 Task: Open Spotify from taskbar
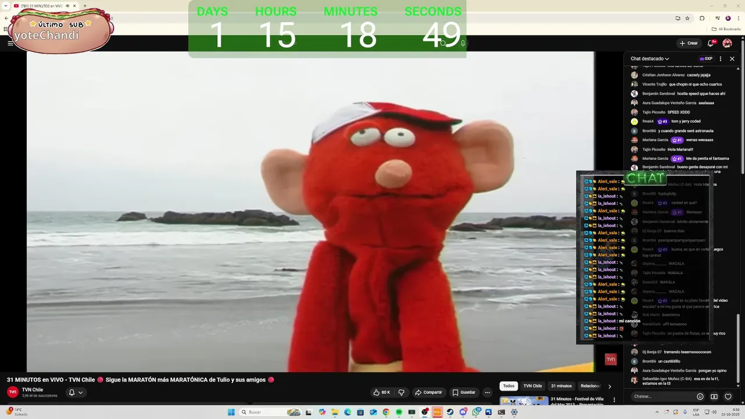click(x=399, y=412)
